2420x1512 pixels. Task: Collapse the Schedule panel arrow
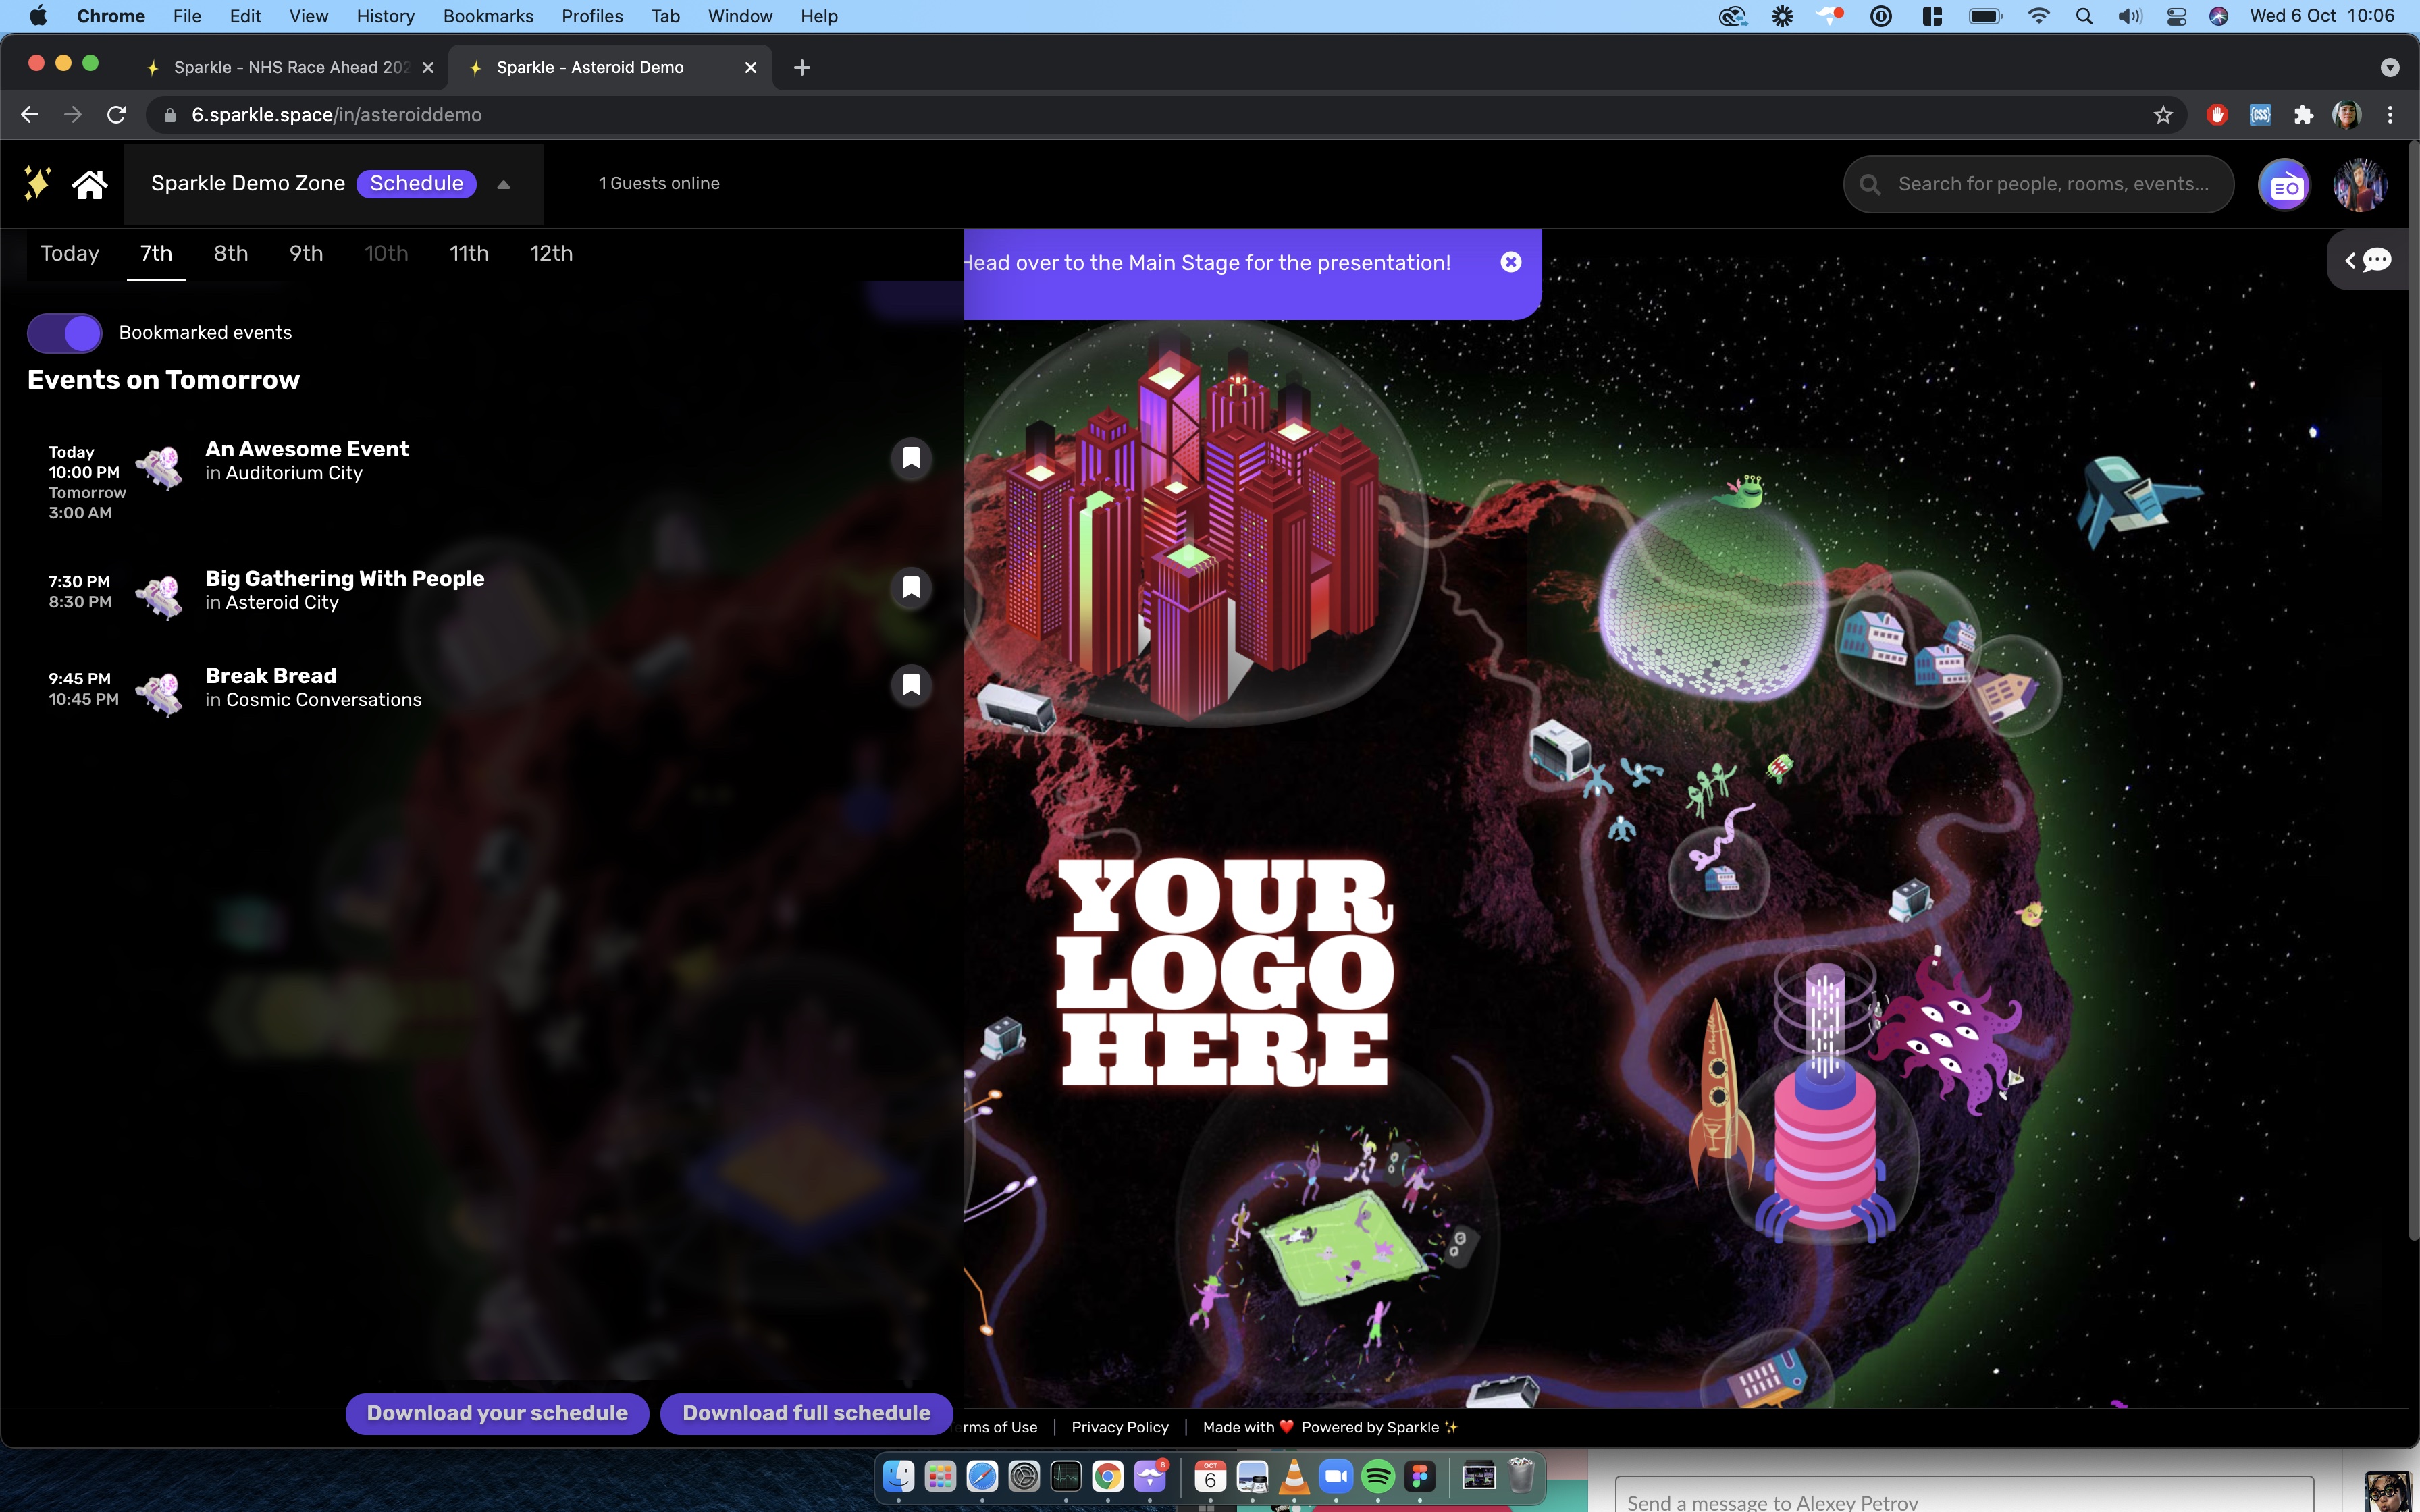[x=504, y=184]
